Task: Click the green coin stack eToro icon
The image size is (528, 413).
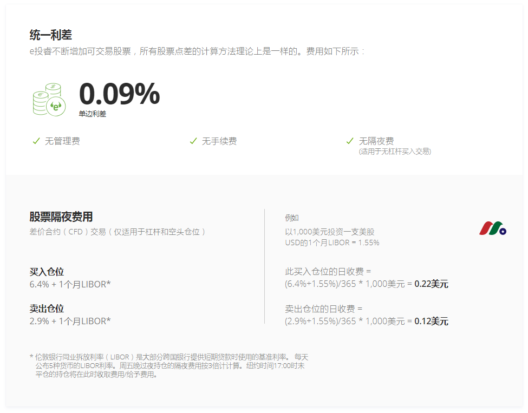Action: pyautogui.click(x=49, y=100)
